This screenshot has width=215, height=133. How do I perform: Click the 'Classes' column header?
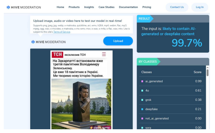point(147,72)
